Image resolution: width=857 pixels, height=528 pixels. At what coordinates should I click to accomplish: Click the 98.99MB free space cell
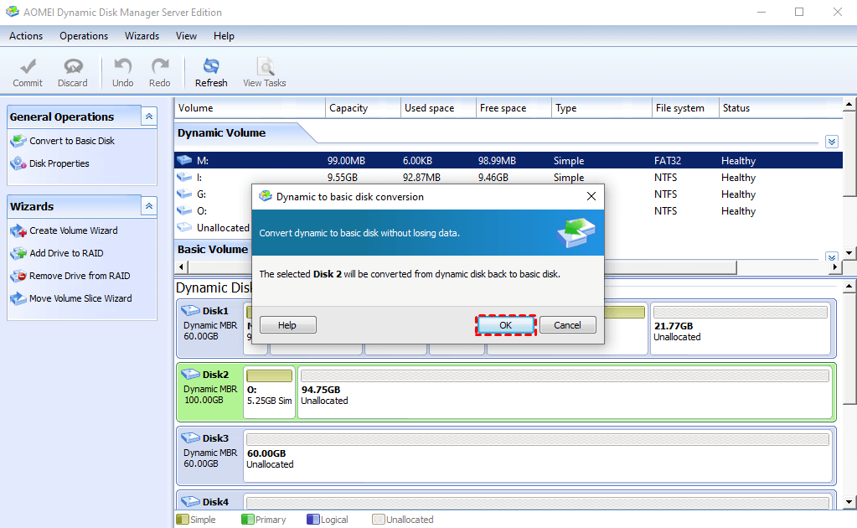(497, 161)
